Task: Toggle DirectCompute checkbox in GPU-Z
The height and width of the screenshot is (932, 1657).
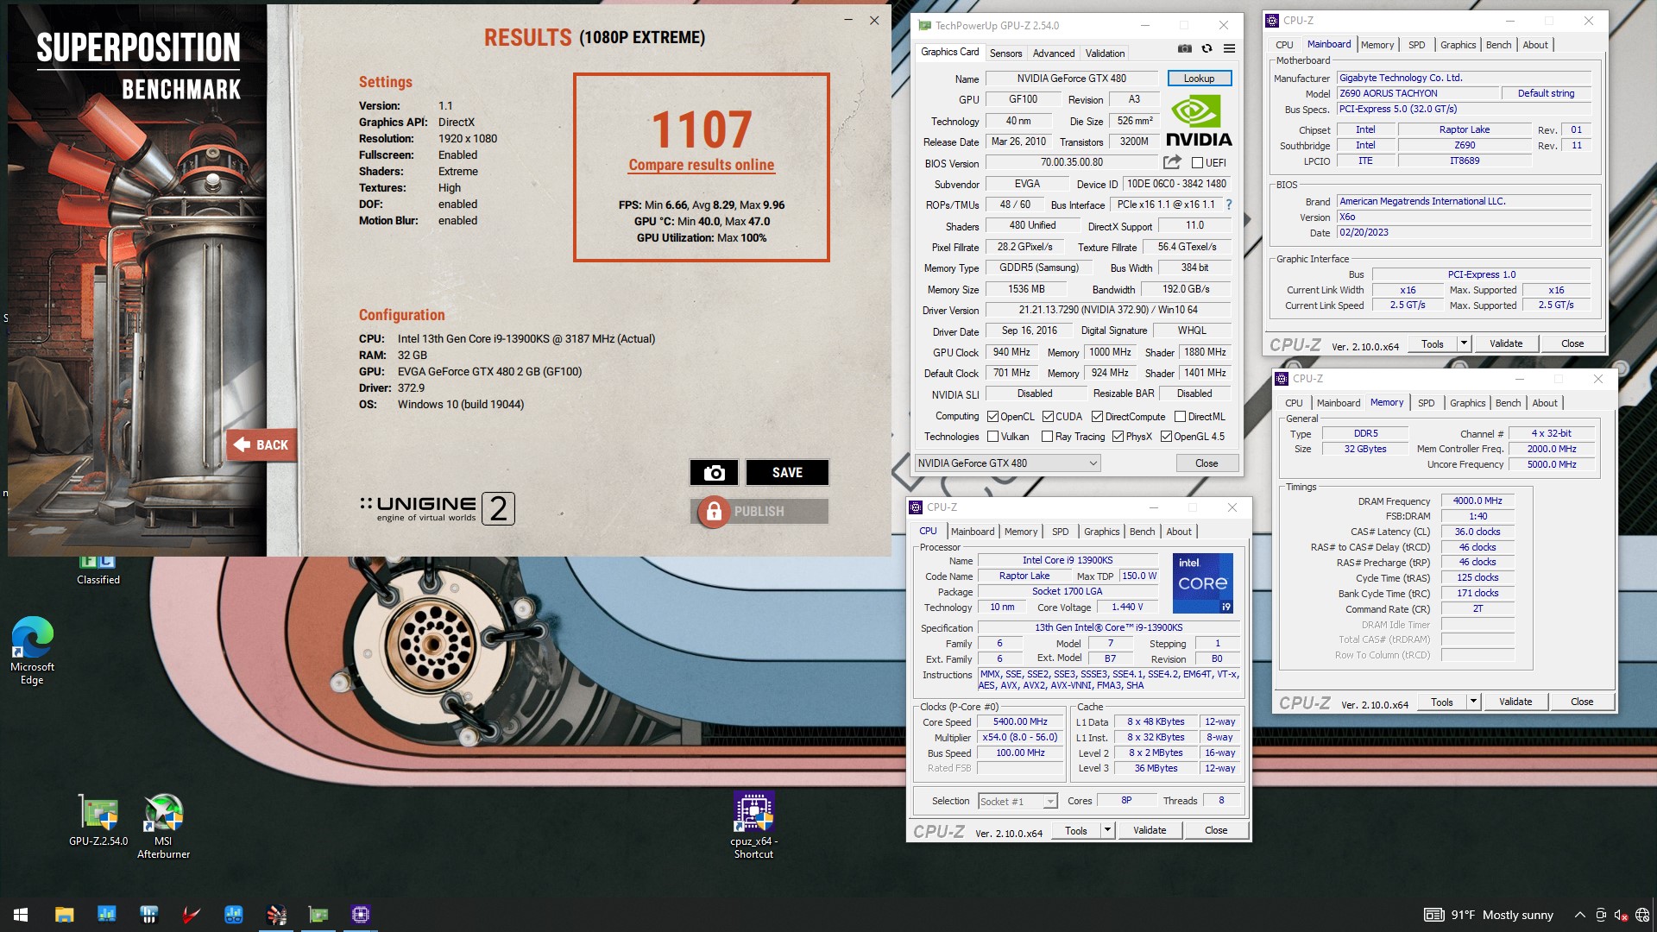Action: [x=1097, y=417]
